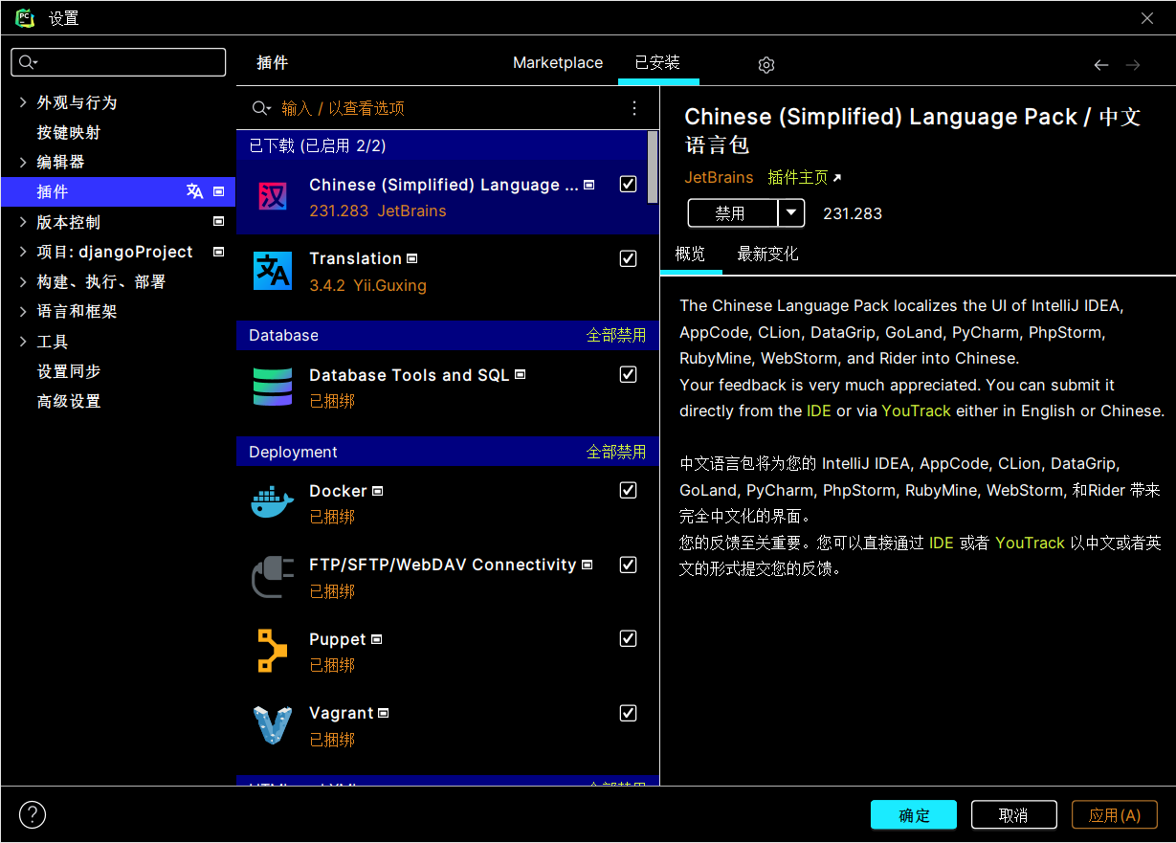Click the Docker whale plugin icon
Viewport: 1176px width, 843px height.
pos(272,503)
